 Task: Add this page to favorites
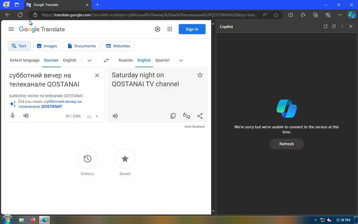point(276,15)
